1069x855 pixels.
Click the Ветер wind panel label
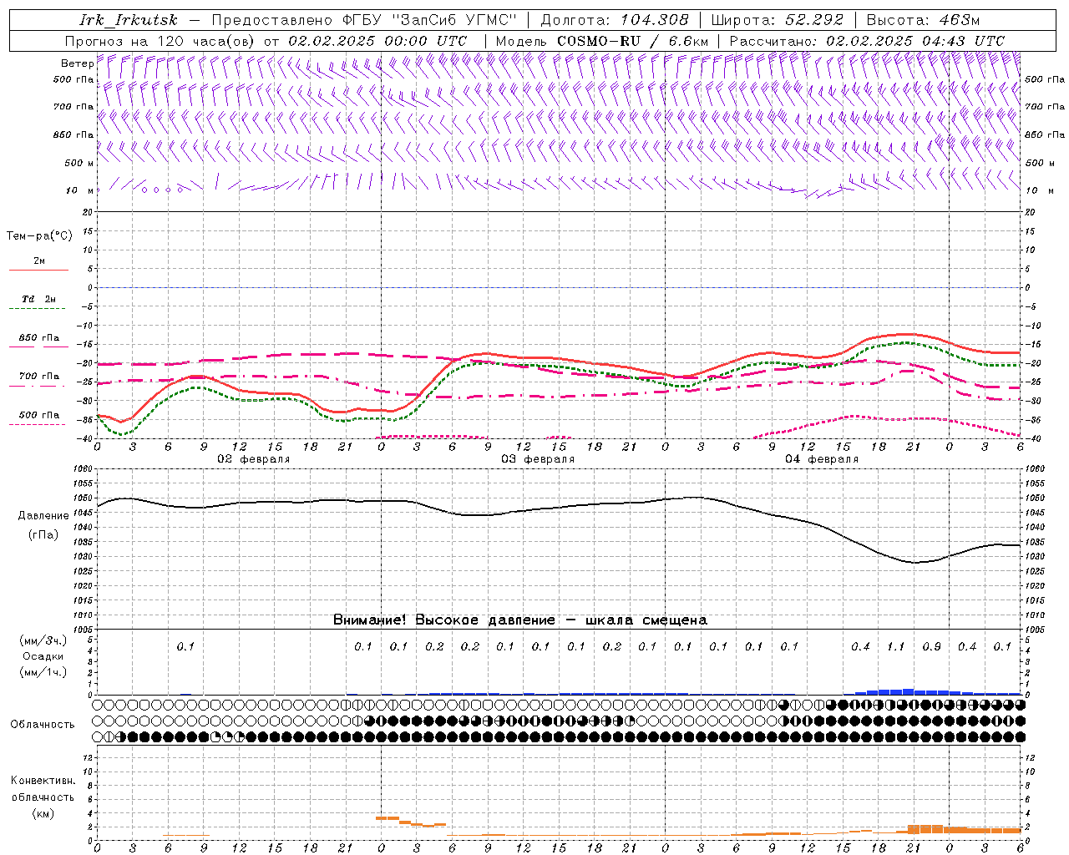click(77, 63)
